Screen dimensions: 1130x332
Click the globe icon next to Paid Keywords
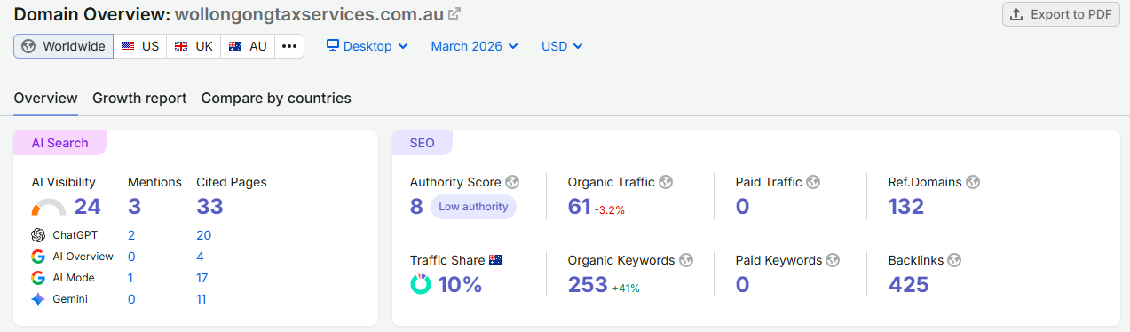(x=833, y=260)
